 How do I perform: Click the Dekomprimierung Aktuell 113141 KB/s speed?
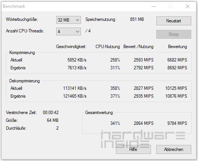75,88
